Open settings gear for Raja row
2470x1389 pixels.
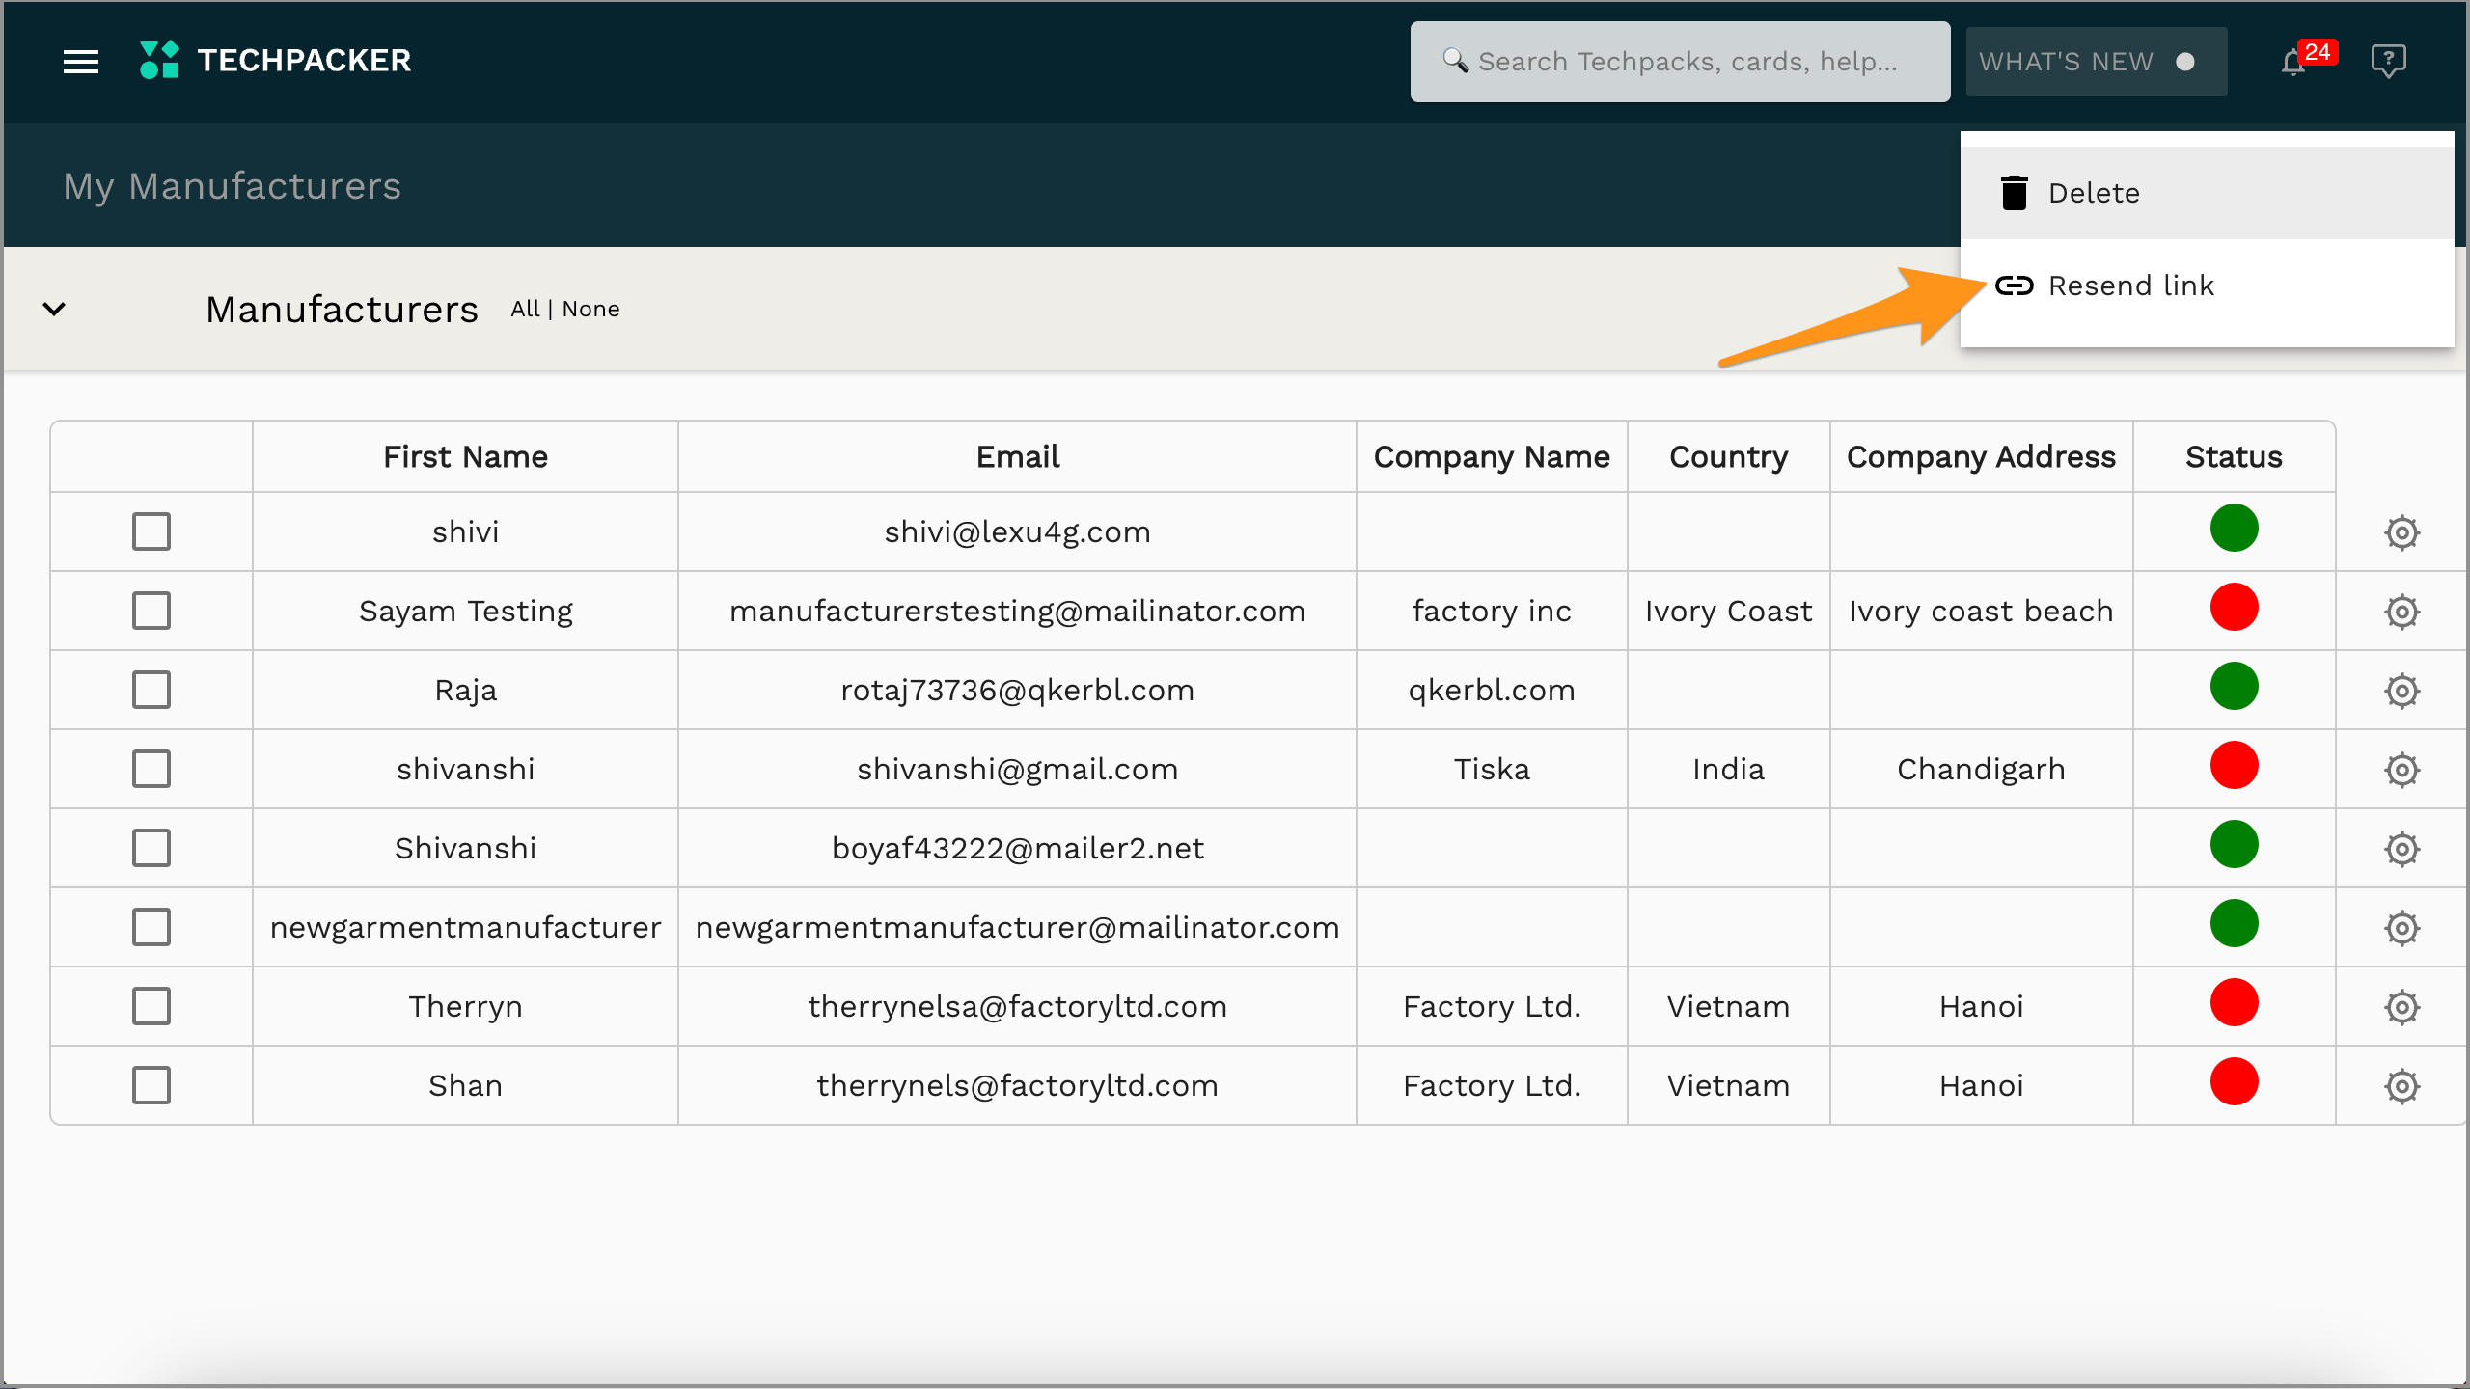tap(2401, 691)
